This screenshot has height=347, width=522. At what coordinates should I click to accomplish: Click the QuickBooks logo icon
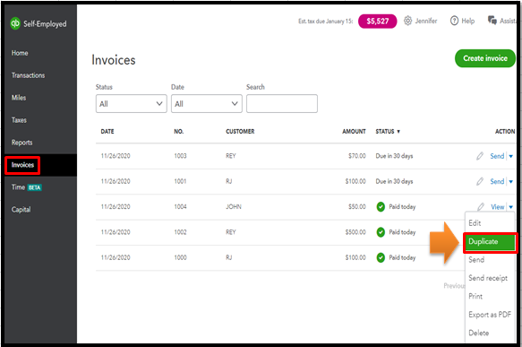[x=15, y=23]
